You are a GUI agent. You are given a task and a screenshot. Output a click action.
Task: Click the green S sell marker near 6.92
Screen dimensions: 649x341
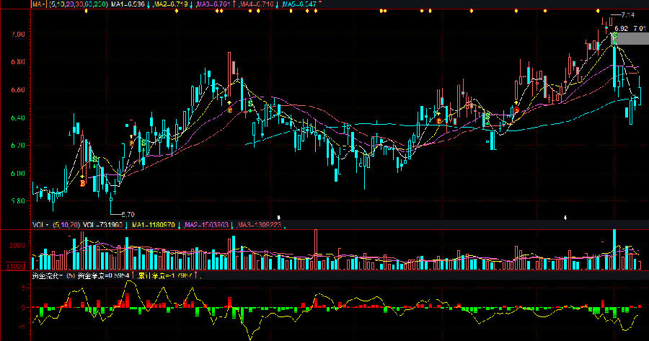click(614, 37)
